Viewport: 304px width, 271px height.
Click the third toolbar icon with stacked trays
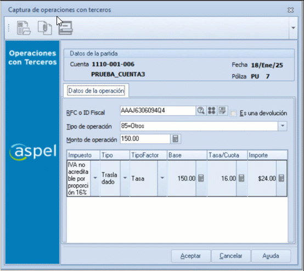coord(65,28)
